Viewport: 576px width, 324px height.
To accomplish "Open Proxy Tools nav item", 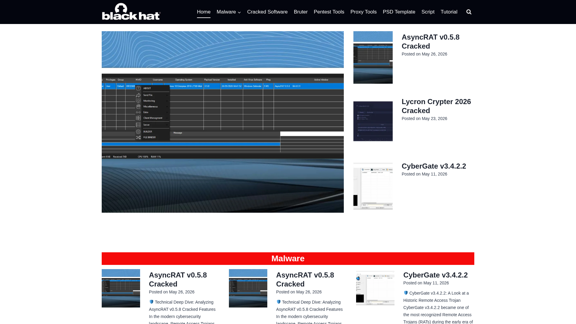I will [363, 12].
